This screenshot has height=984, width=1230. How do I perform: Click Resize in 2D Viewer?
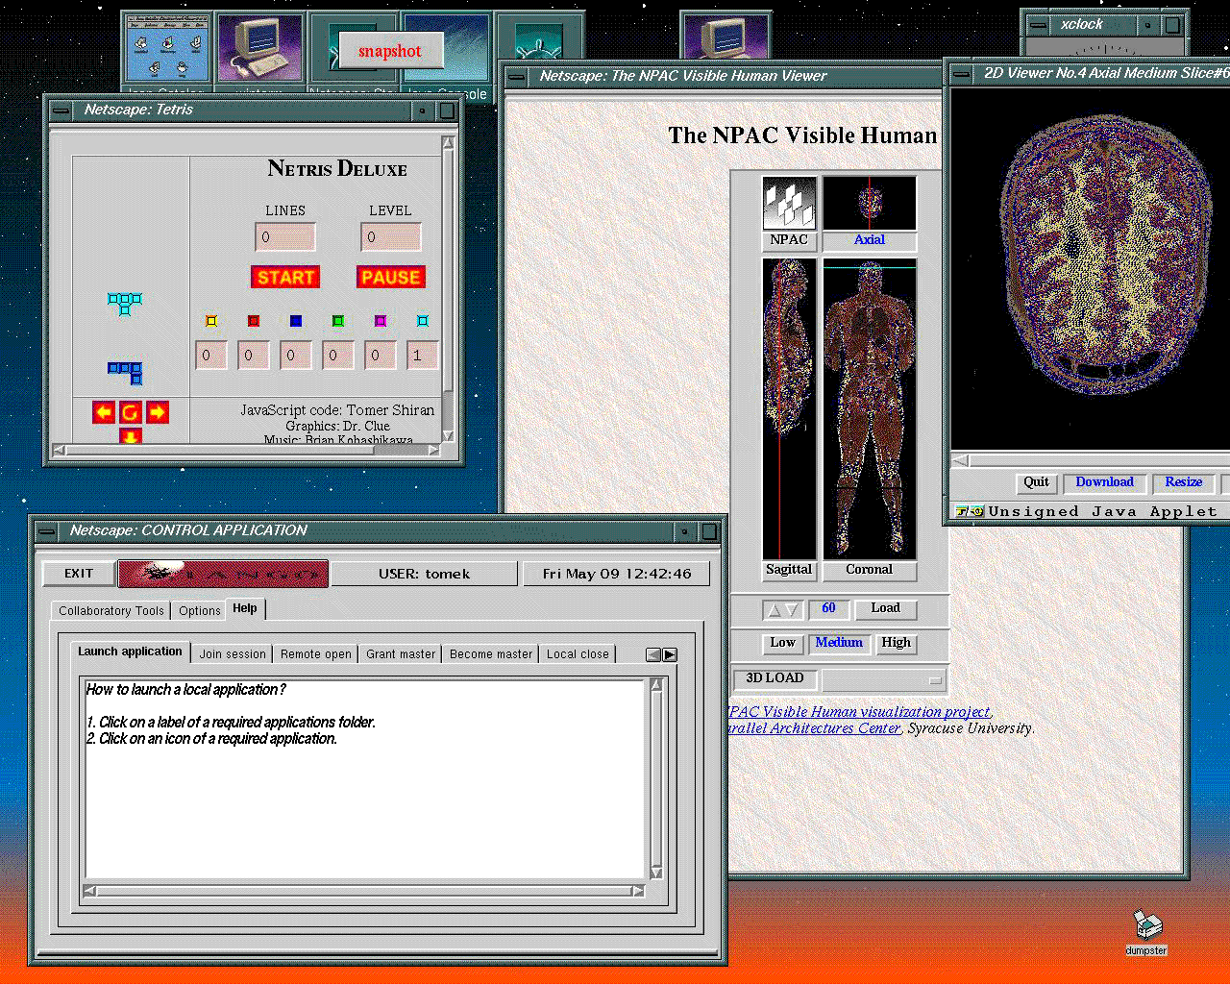coord(1184,482)
